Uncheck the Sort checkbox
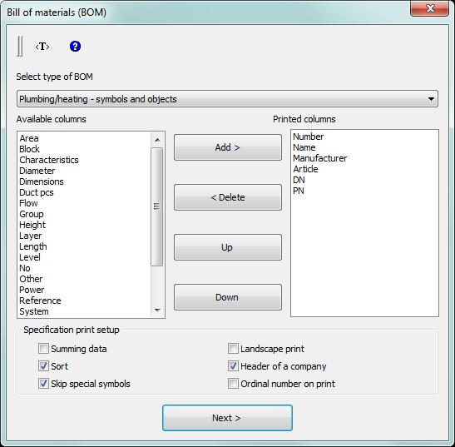This screenshot has height=447, width=455. click(x=43, y=366)
